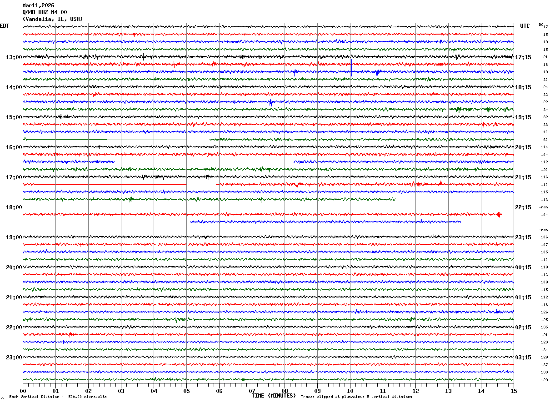This screenshot has height=403, width=550.
Task: Click the vertical division 500.00 microvolts note
Action: click(58, 397)
